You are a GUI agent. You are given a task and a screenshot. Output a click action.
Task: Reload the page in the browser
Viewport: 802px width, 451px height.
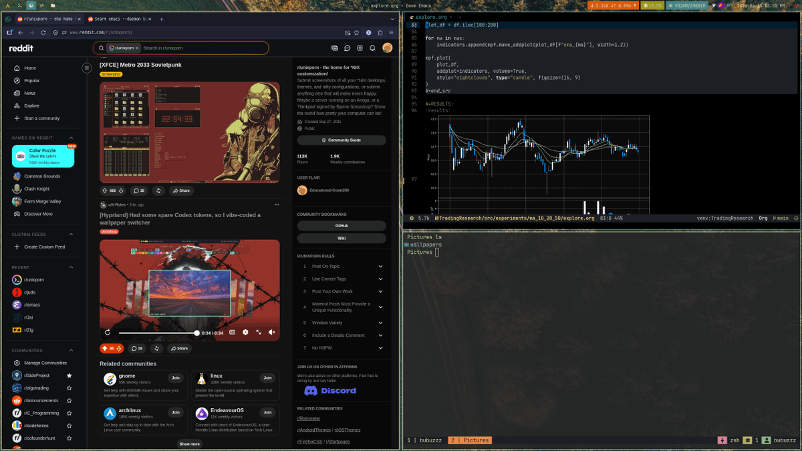point(43,32)
